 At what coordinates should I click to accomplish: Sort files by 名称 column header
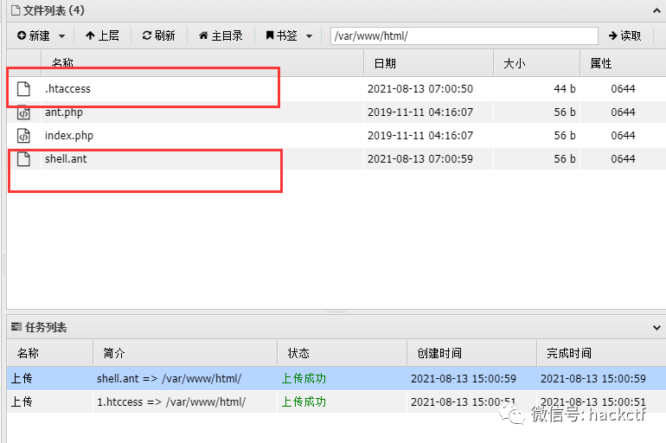pos(202,63)
